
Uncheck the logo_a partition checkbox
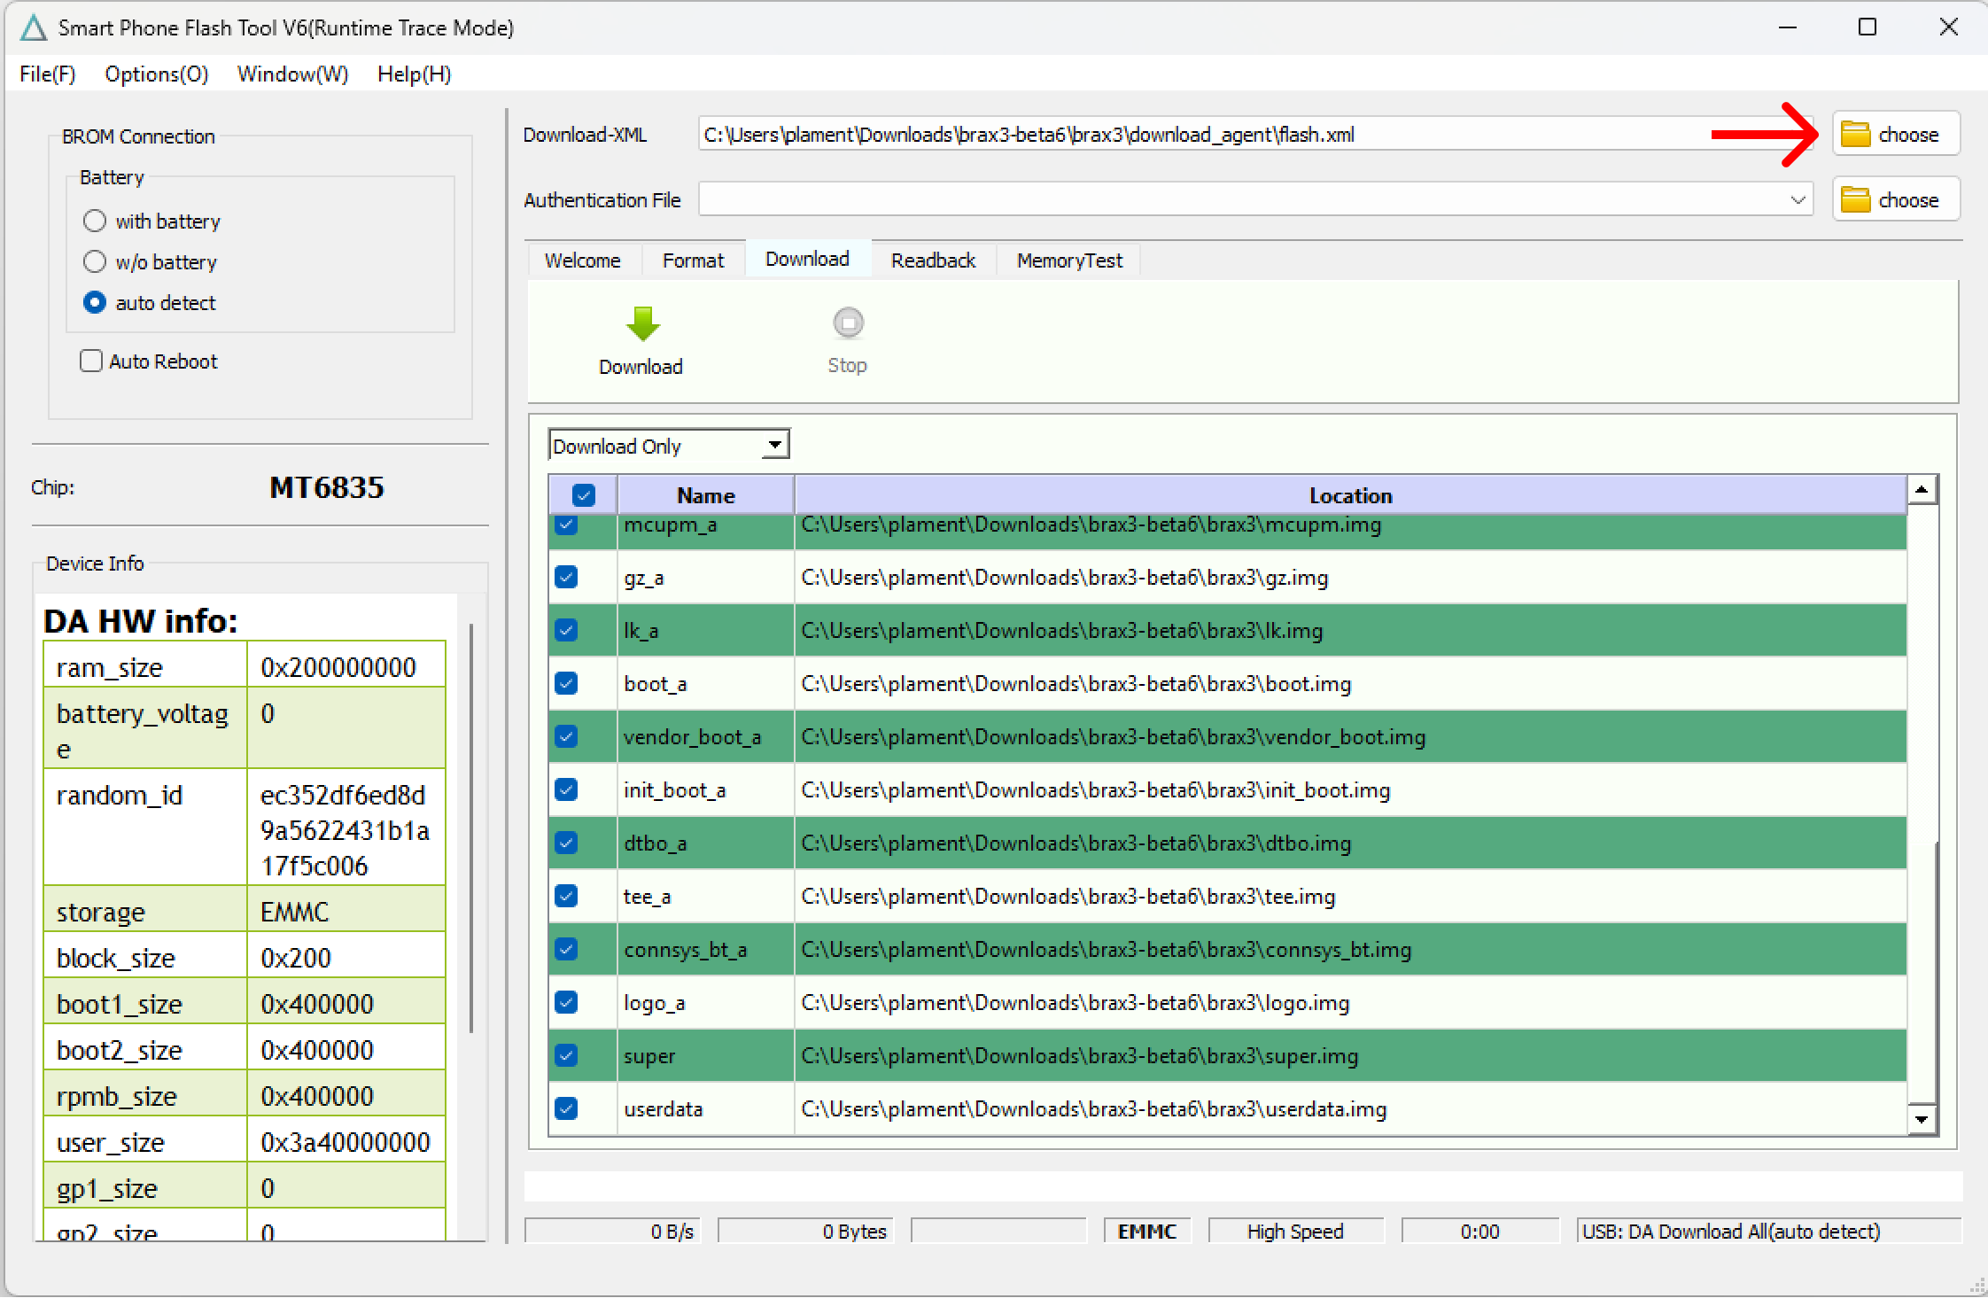[x=566, y=1003]
